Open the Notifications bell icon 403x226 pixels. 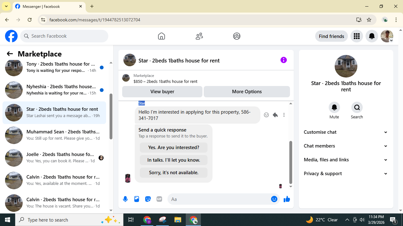click(372, 36)
